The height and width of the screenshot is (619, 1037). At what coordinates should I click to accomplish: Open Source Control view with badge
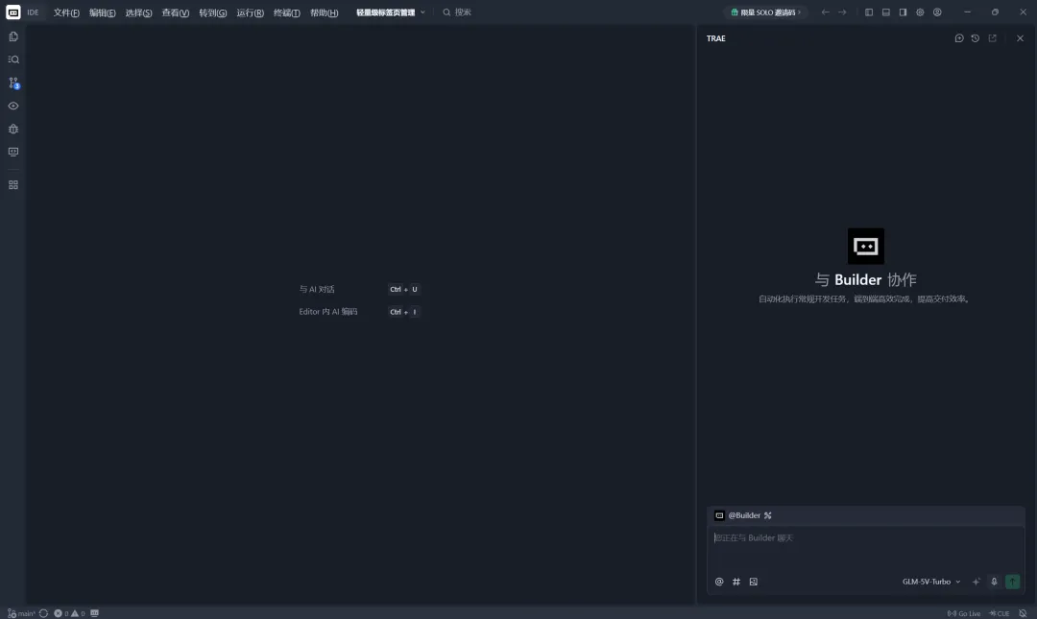click(x=13, y=83)
